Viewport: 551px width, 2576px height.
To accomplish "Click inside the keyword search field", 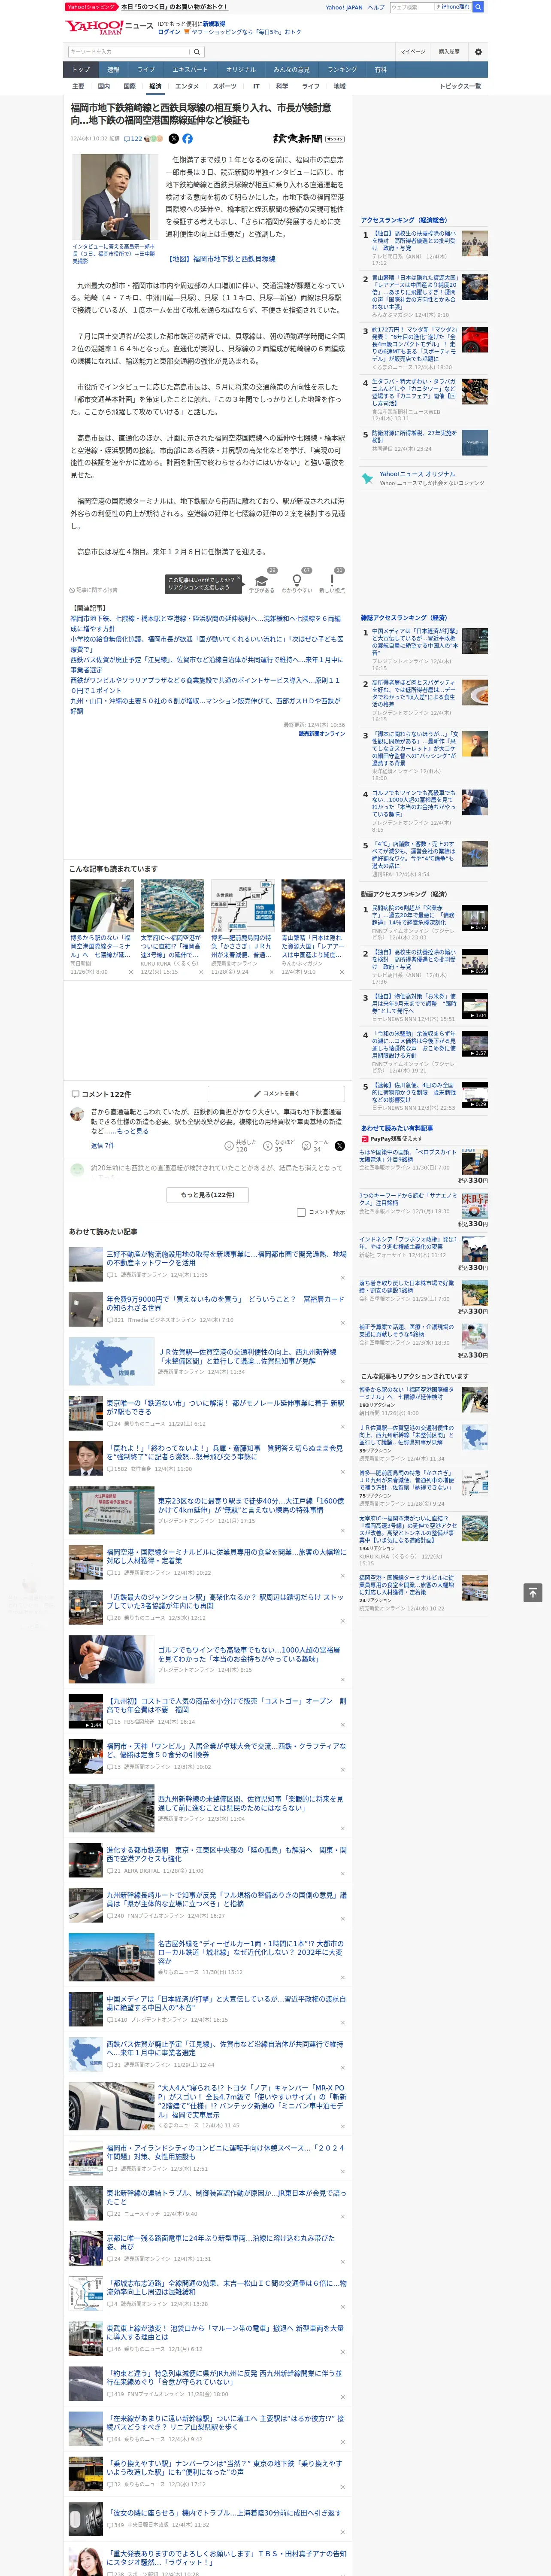I will tap(128, 52).
